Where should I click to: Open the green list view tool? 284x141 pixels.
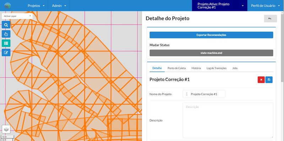6,43
